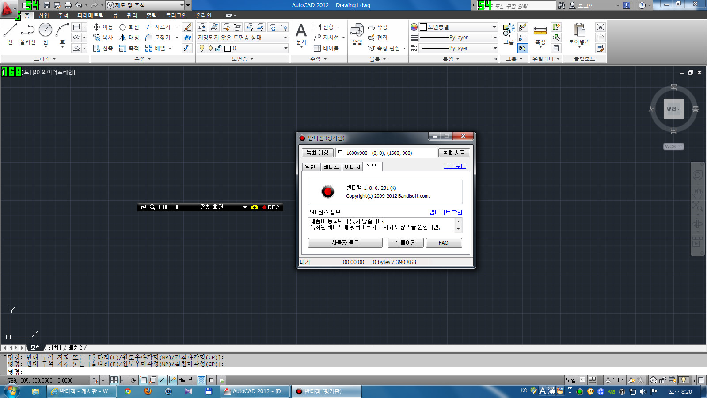Toggle Model (모형) space status button
The height and width of the screenshot is (398, 707).
coord(570,380)
